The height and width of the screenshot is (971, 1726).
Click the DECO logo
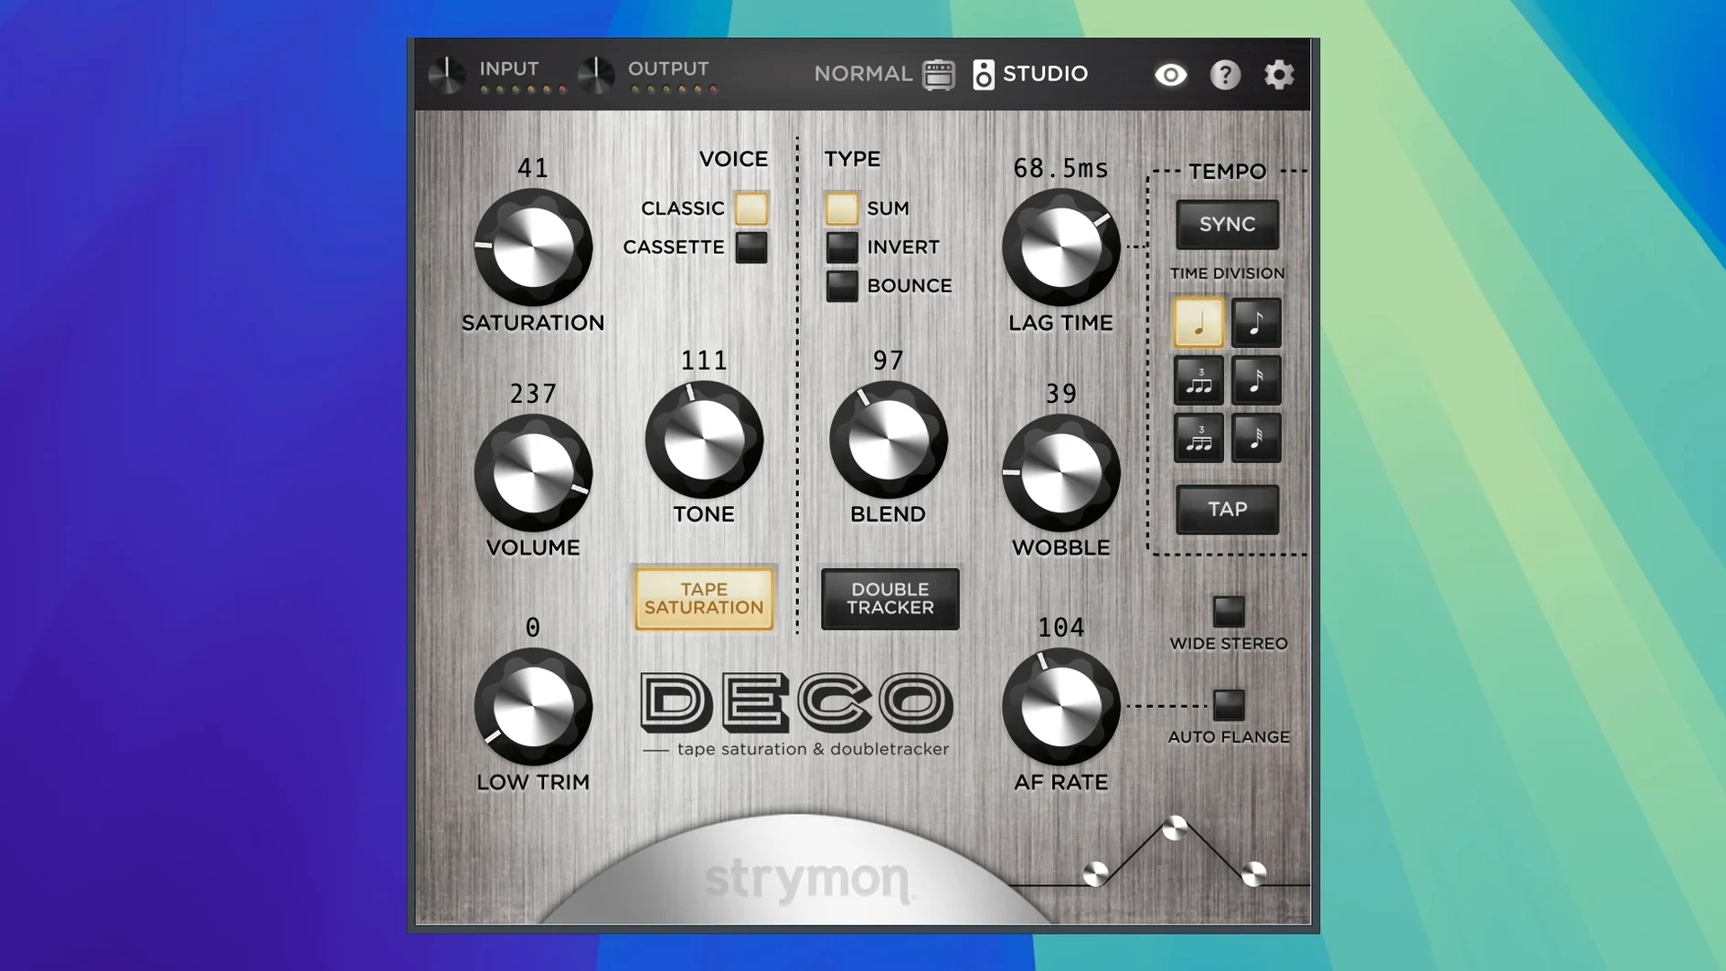tap(796, 702)
